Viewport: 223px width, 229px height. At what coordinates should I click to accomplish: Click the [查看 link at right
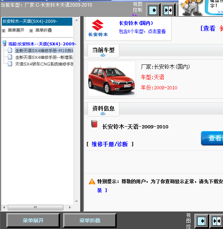click(208, 28)
